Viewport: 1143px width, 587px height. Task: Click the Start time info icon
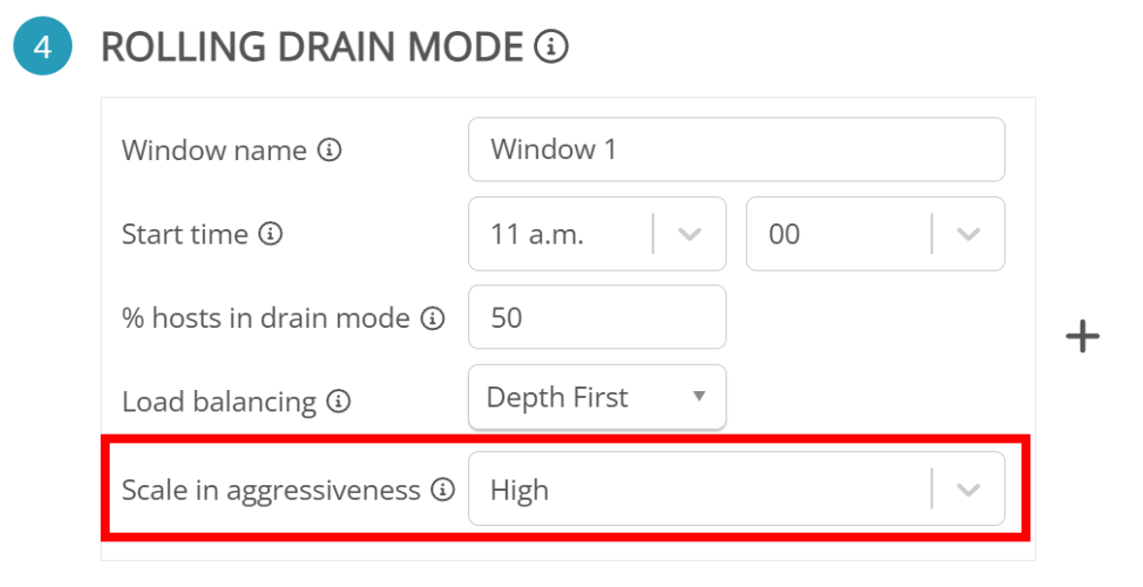tap(271, 234)
